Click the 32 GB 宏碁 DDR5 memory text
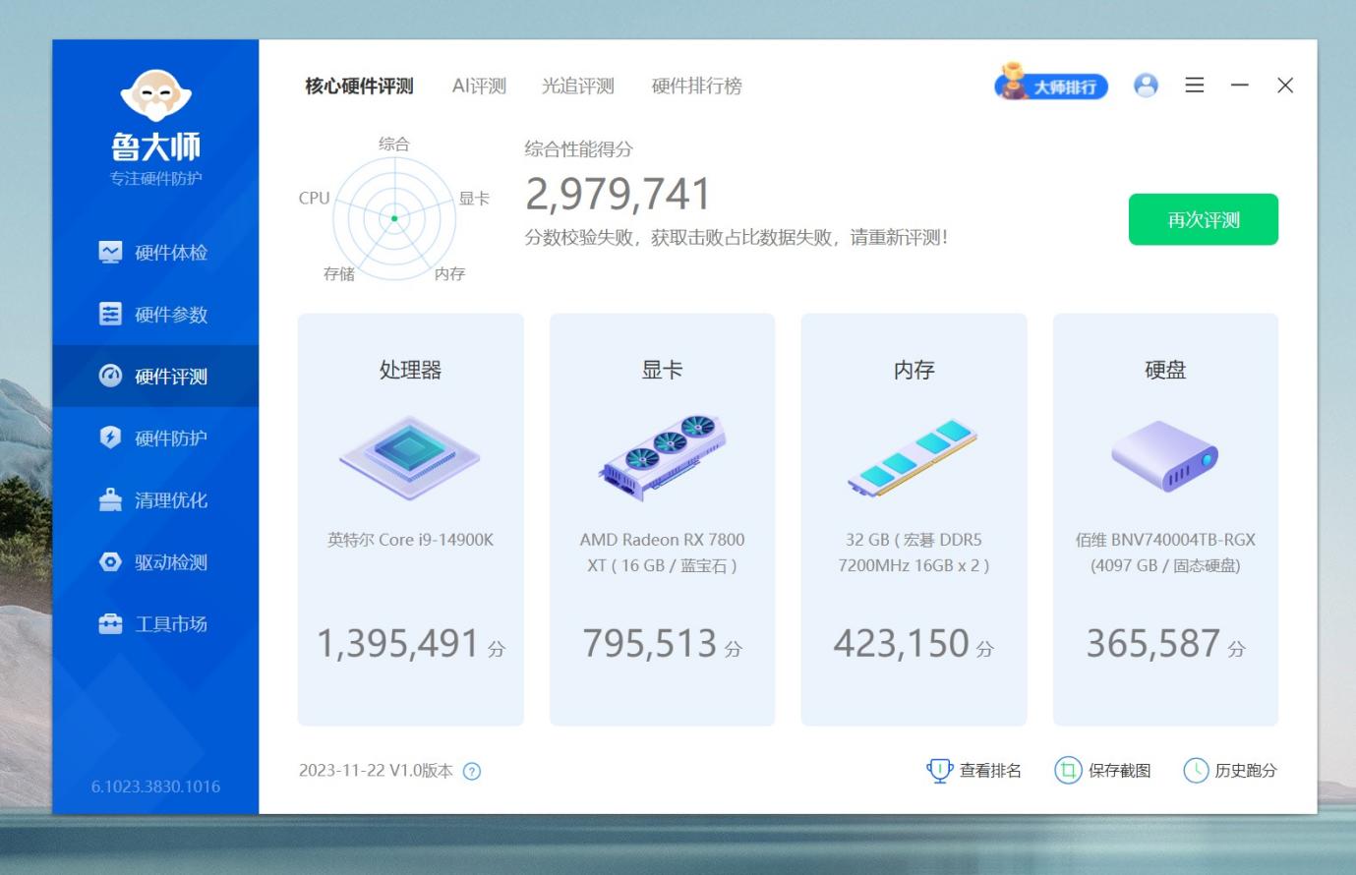1356x875 pixels. coord(914,553)
